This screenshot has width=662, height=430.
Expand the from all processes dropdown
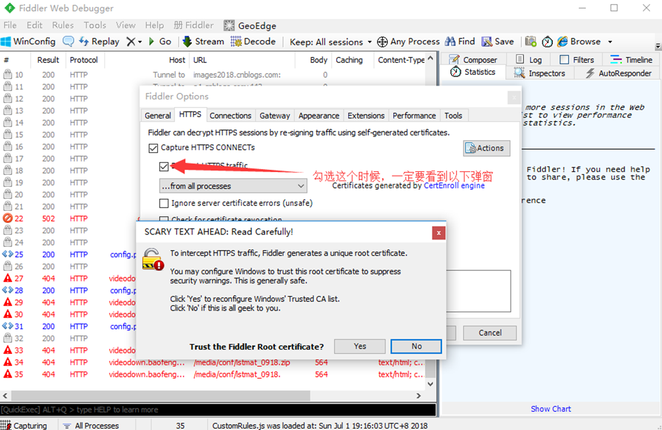[x=233, y=186]
